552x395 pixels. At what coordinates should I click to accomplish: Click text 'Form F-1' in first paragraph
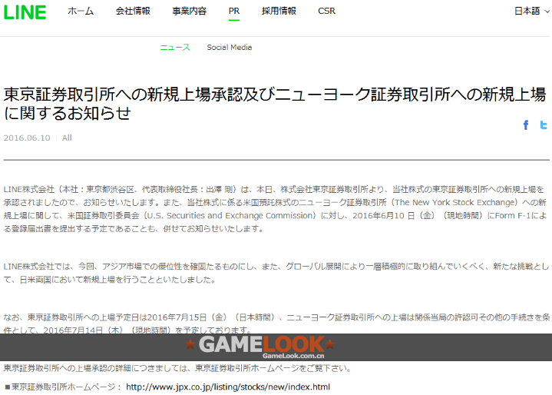513,215
